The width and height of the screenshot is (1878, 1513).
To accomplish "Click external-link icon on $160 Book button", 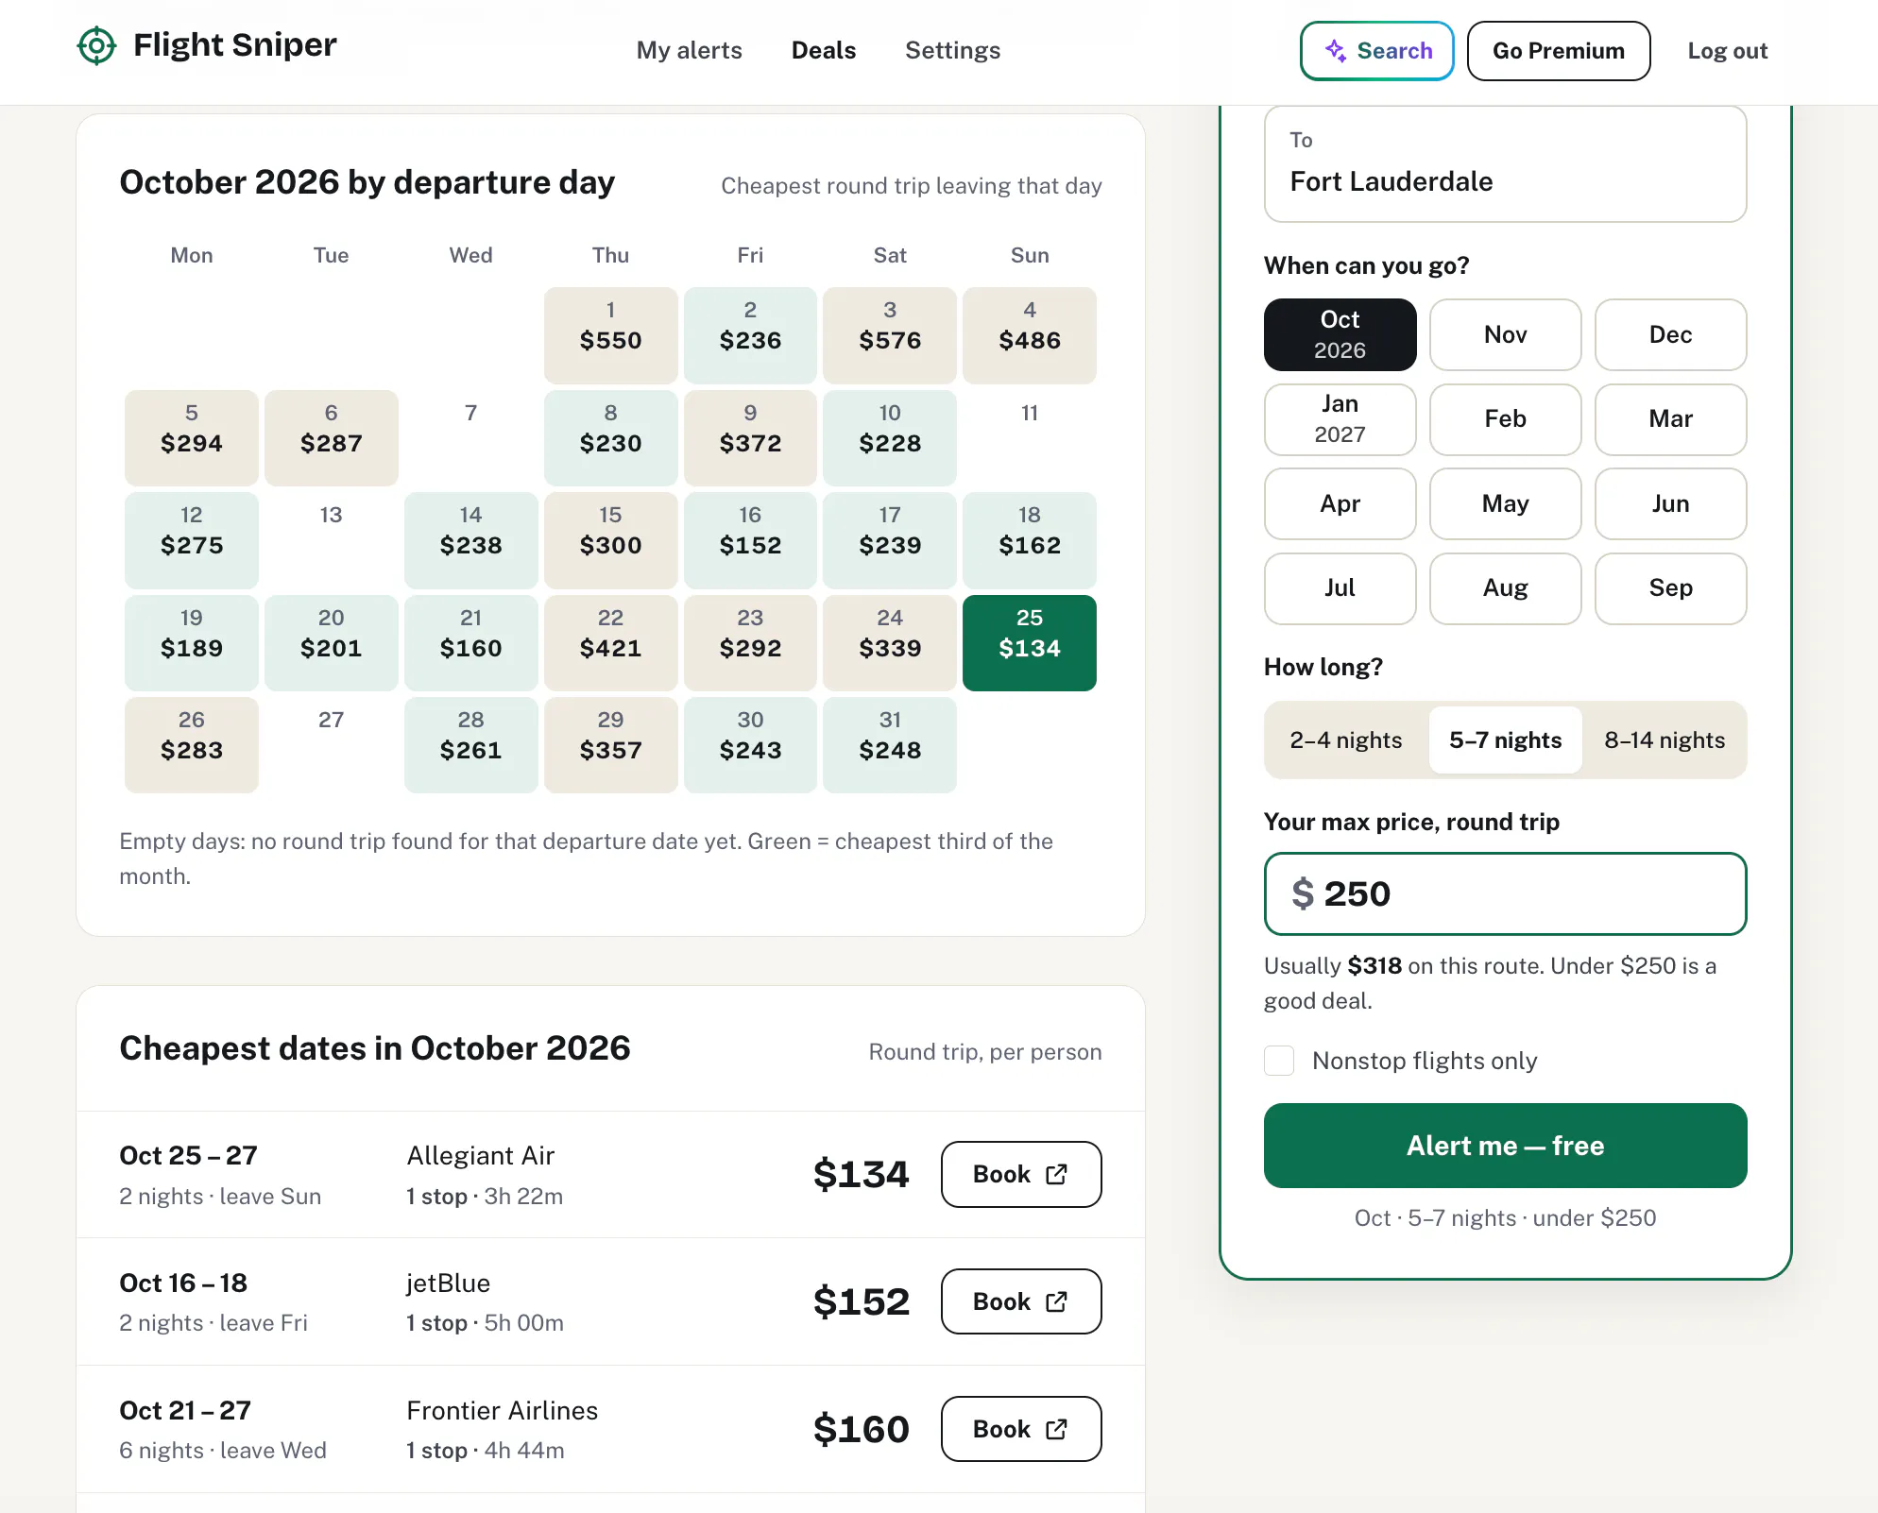I will tap(1056, 1429).
